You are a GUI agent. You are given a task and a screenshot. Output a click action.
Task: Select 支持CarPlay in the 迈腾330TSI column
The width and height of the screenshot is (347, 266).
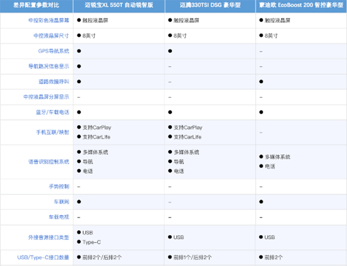point(188,128)
